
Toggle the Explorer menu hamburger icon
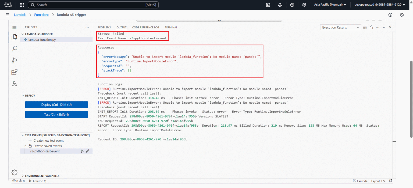(14, 27)
